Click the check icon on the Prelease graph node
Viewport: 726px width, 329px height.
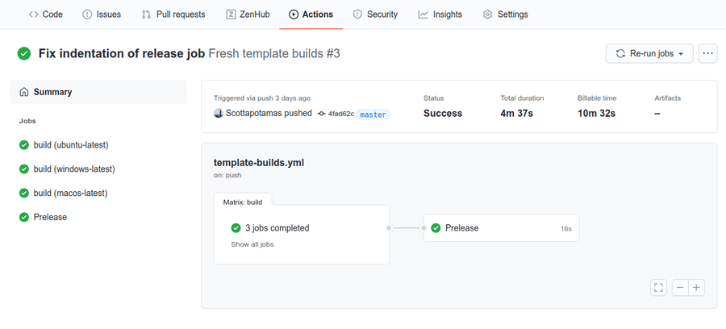(x=436, y=228)
